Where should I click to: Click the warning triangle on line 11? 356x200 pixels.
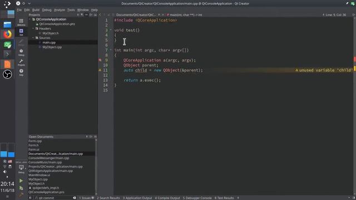(x=100, y=70)
